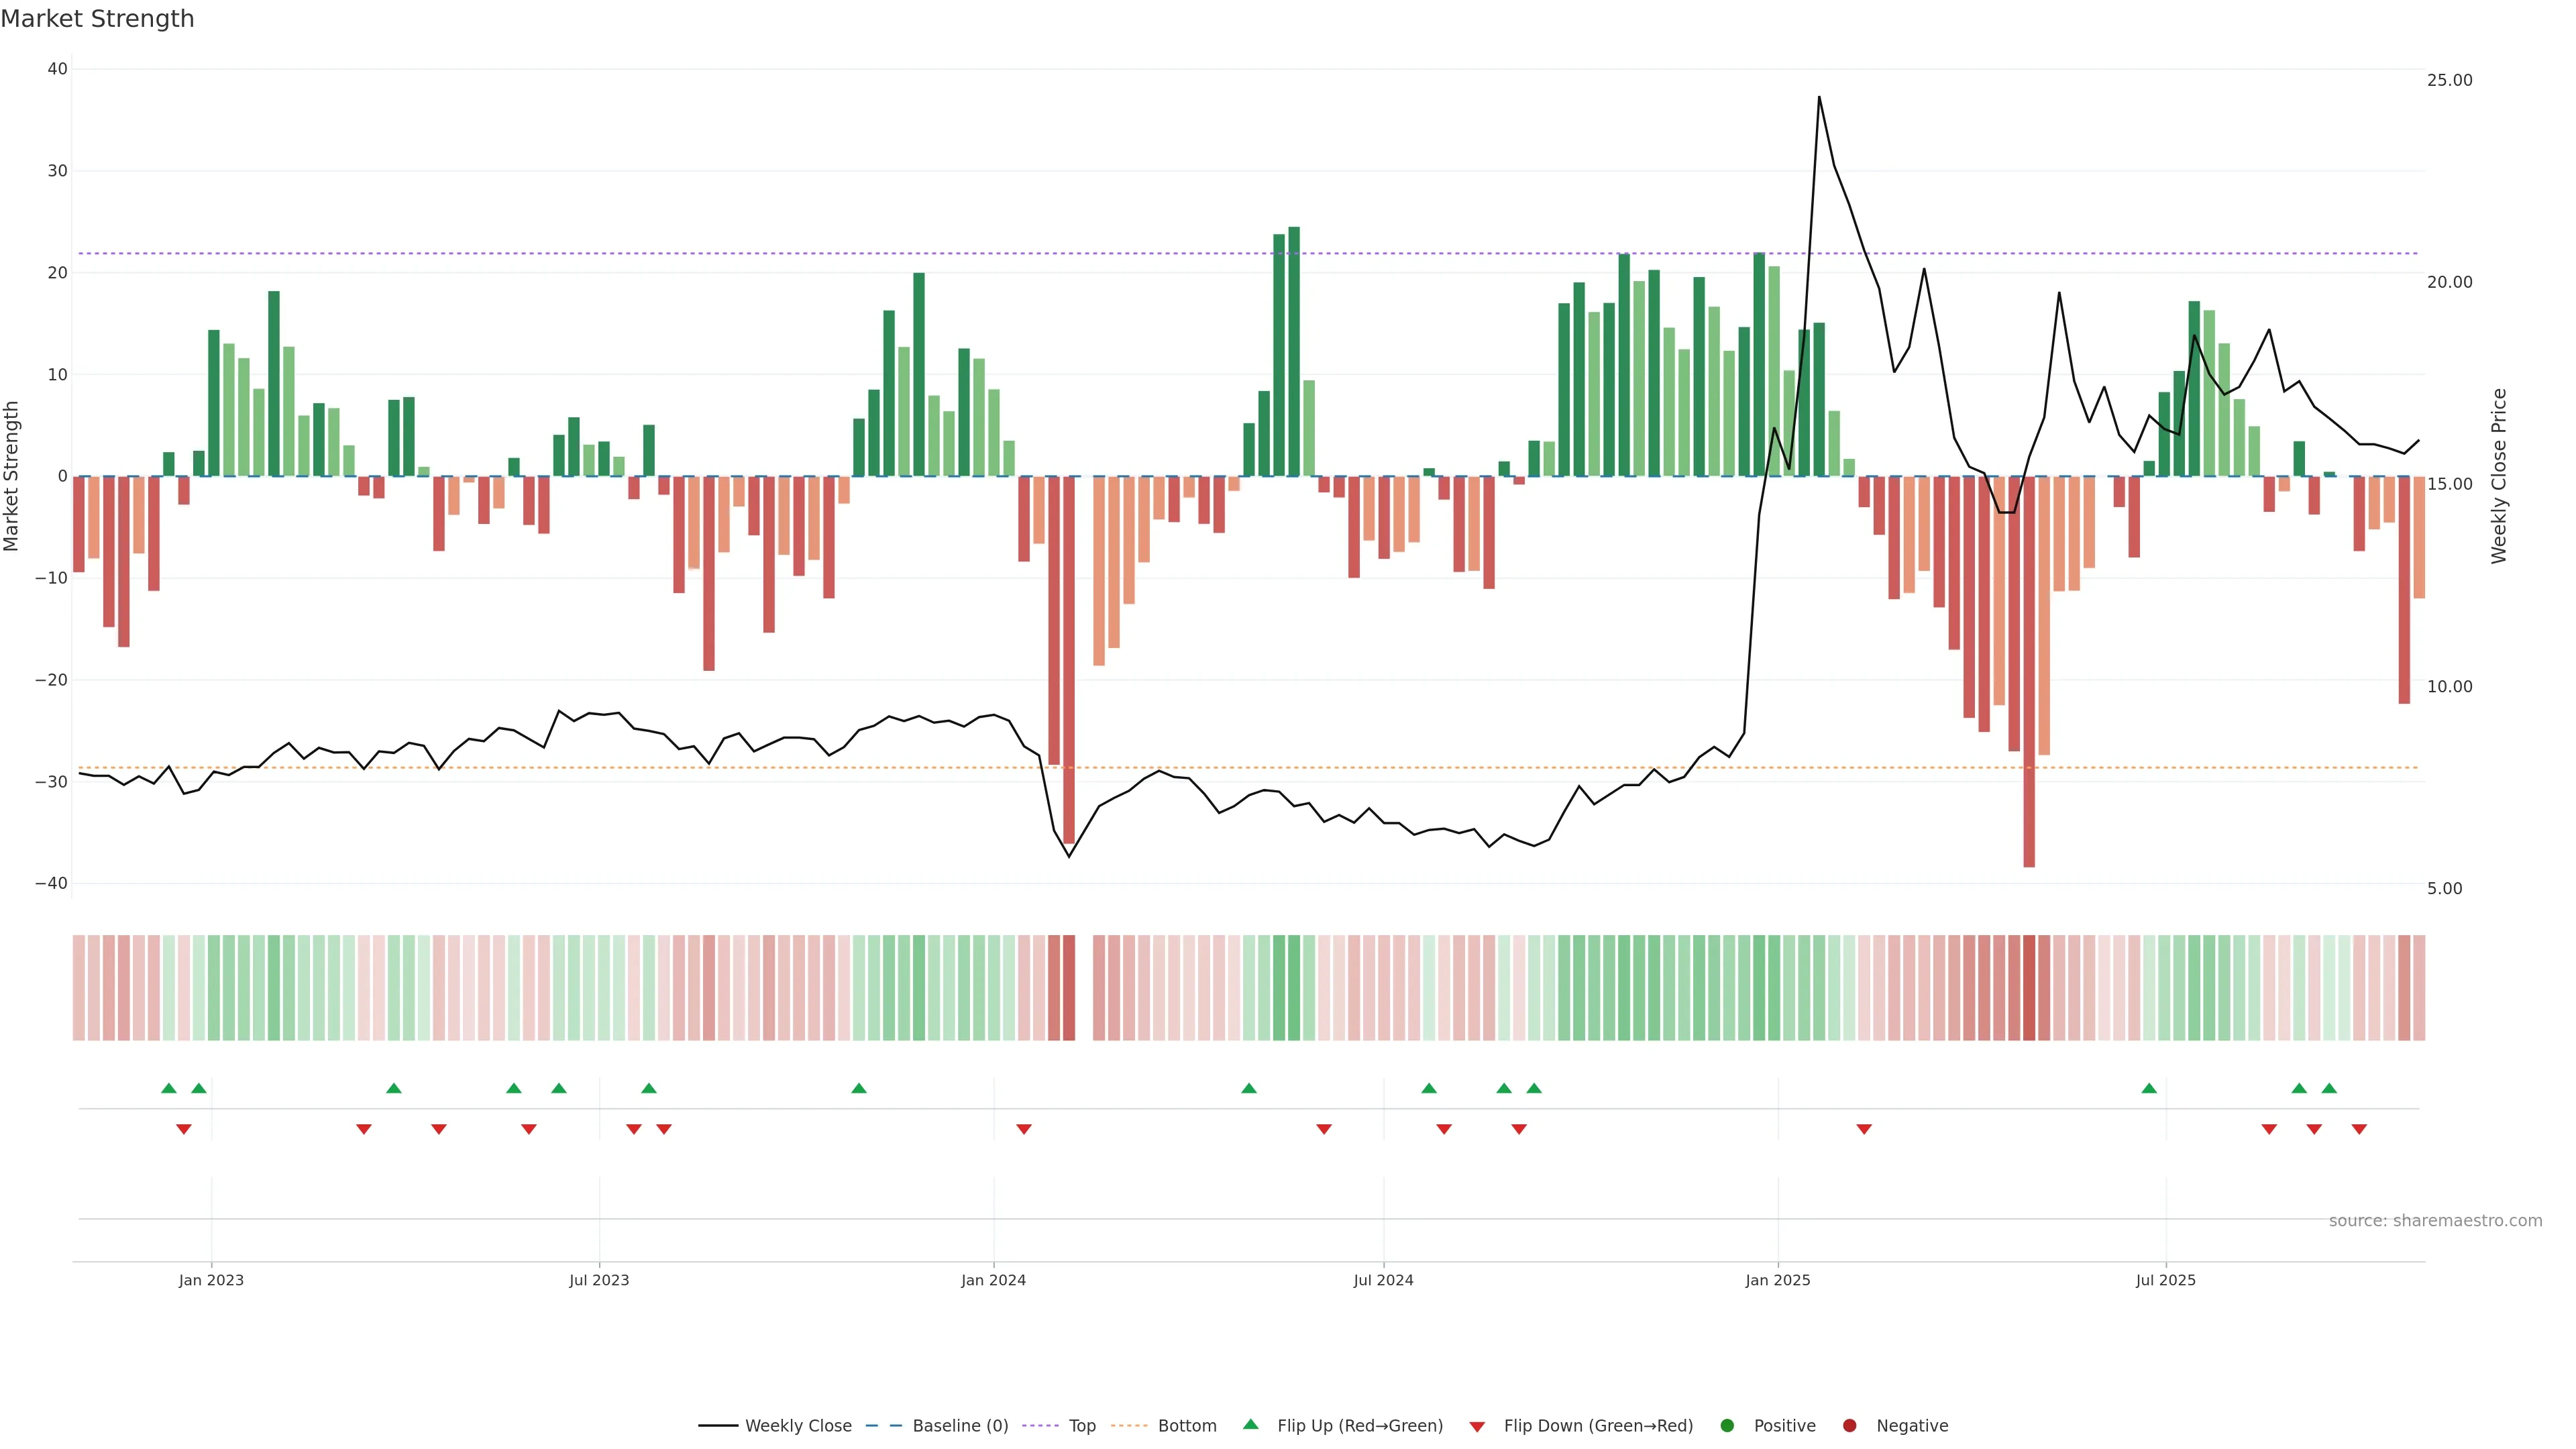The height and width of the screenshot is (1449, 2576).
Task: Click the last red flip-down triangle marker
Action: point(2359,1129)
